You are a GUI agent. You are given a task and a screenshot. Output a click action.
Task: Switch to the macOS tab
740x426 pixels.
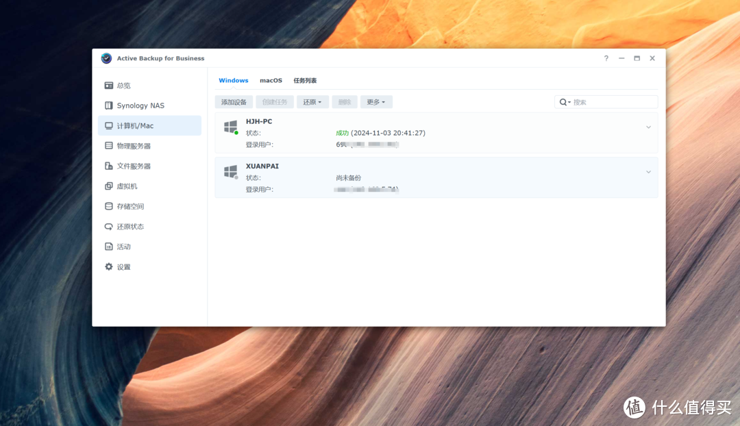point(271,80)
